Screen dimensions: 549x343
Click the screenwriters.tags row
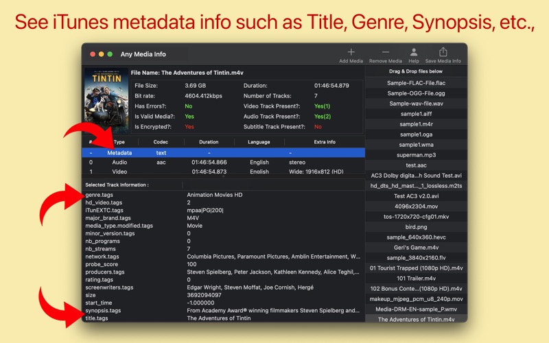(224, 287)
